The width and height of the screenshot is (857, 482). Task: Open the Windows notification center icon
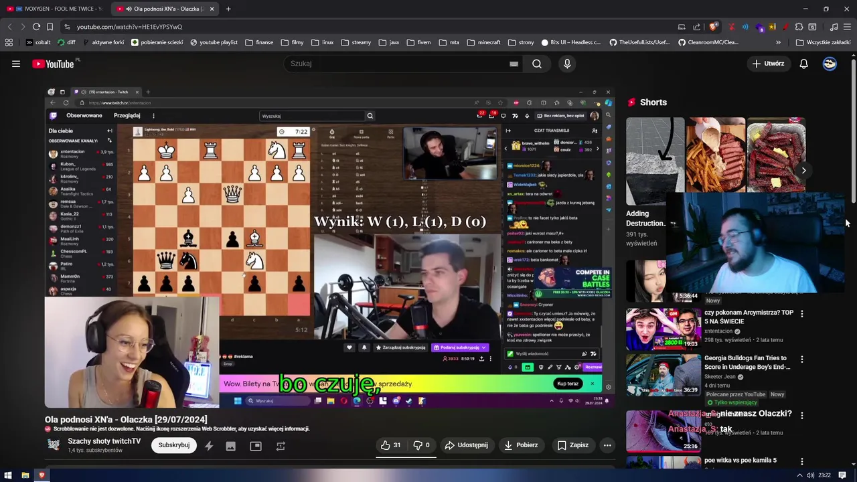(x=842, y=475)
